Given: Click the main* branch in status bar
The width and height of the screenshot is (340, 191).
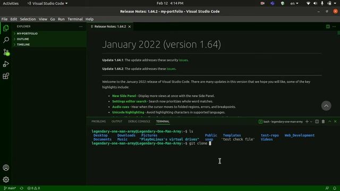Looking at the screenshot, I should point(10,188).
